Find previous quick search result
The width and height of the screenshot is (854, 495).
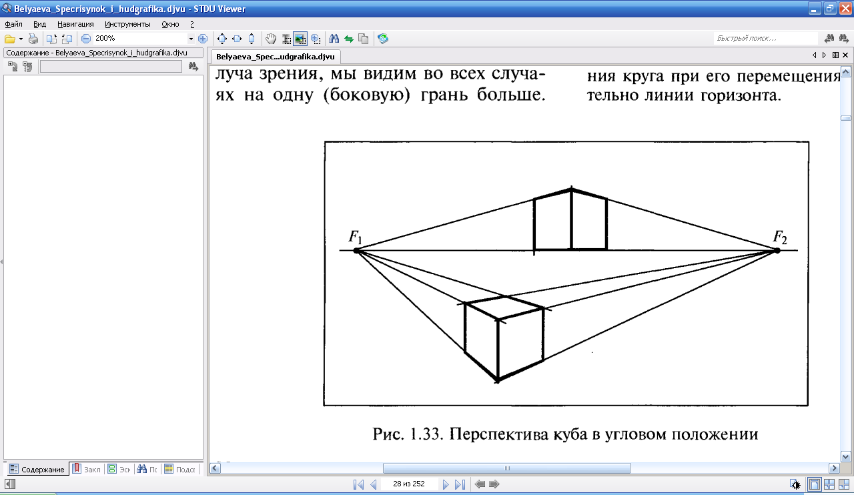(831, 39)
